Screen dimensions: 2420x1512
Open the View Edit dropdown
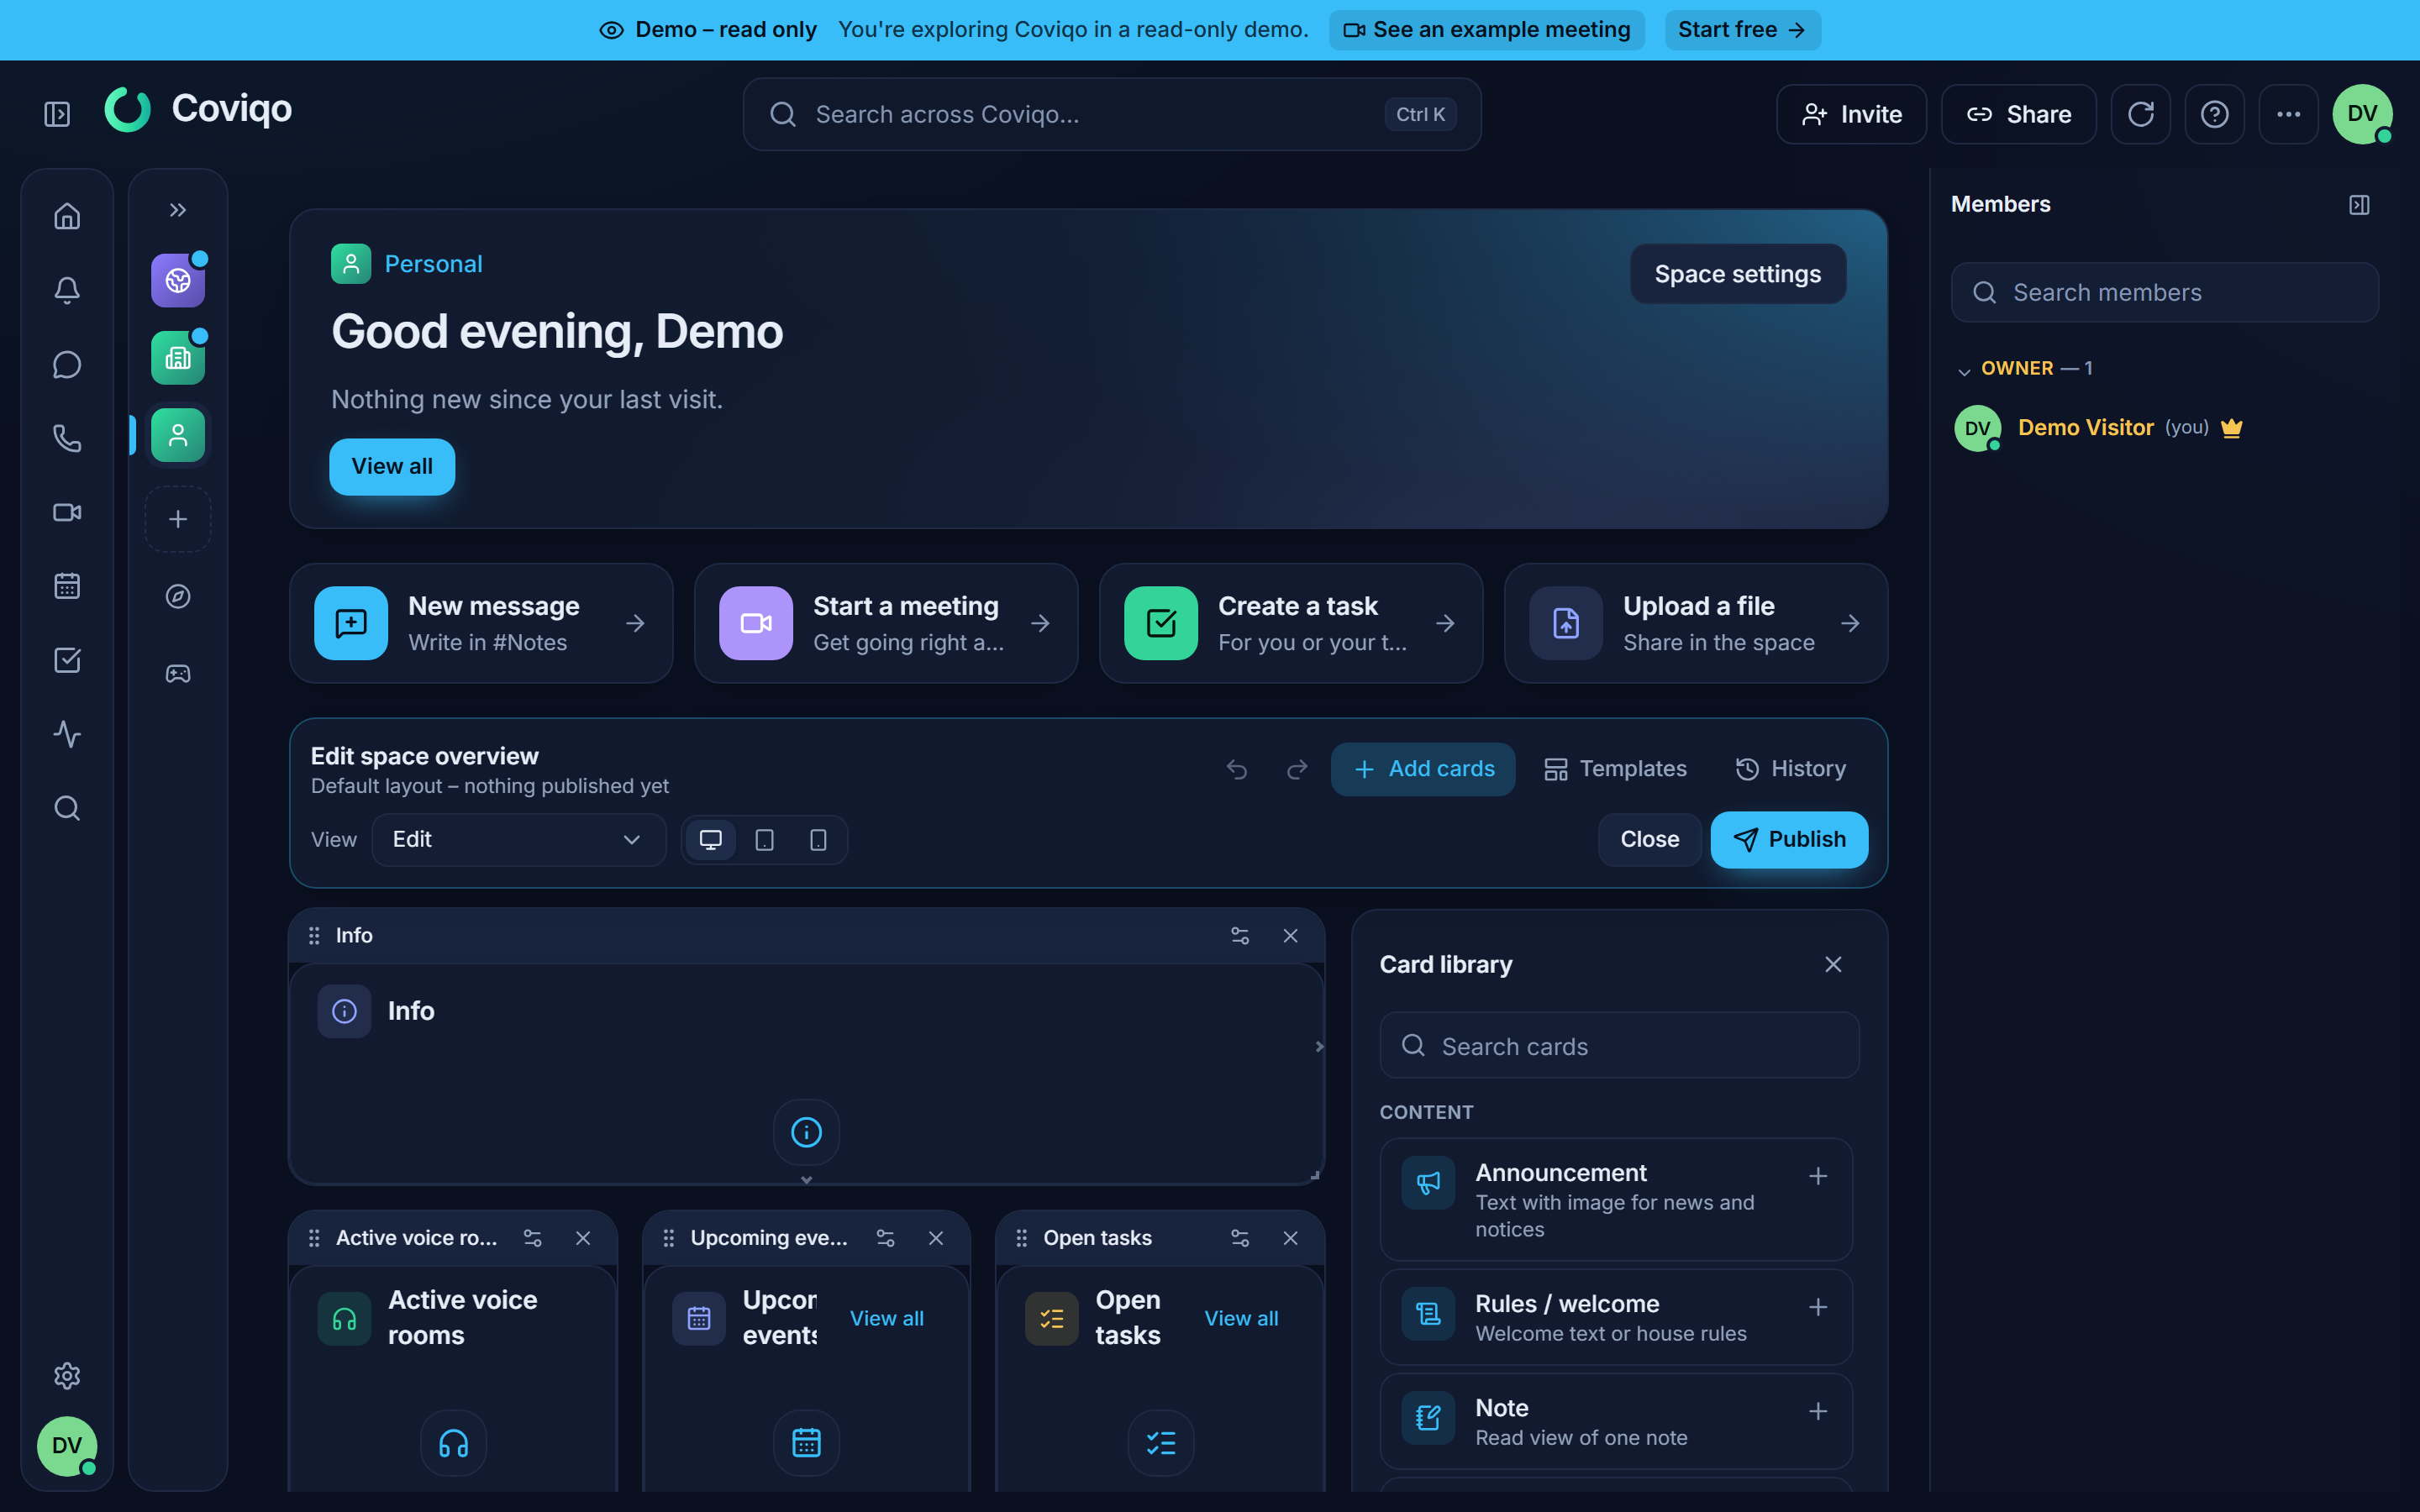[518, 840]
